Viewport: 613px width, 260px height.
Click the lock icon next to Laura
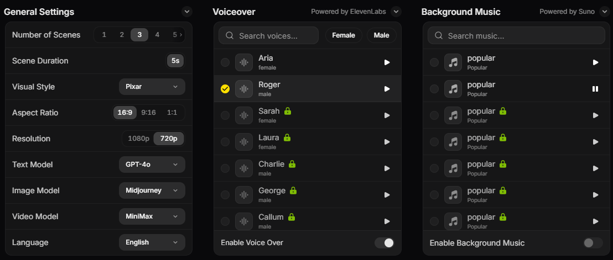[x=287, y=137]
